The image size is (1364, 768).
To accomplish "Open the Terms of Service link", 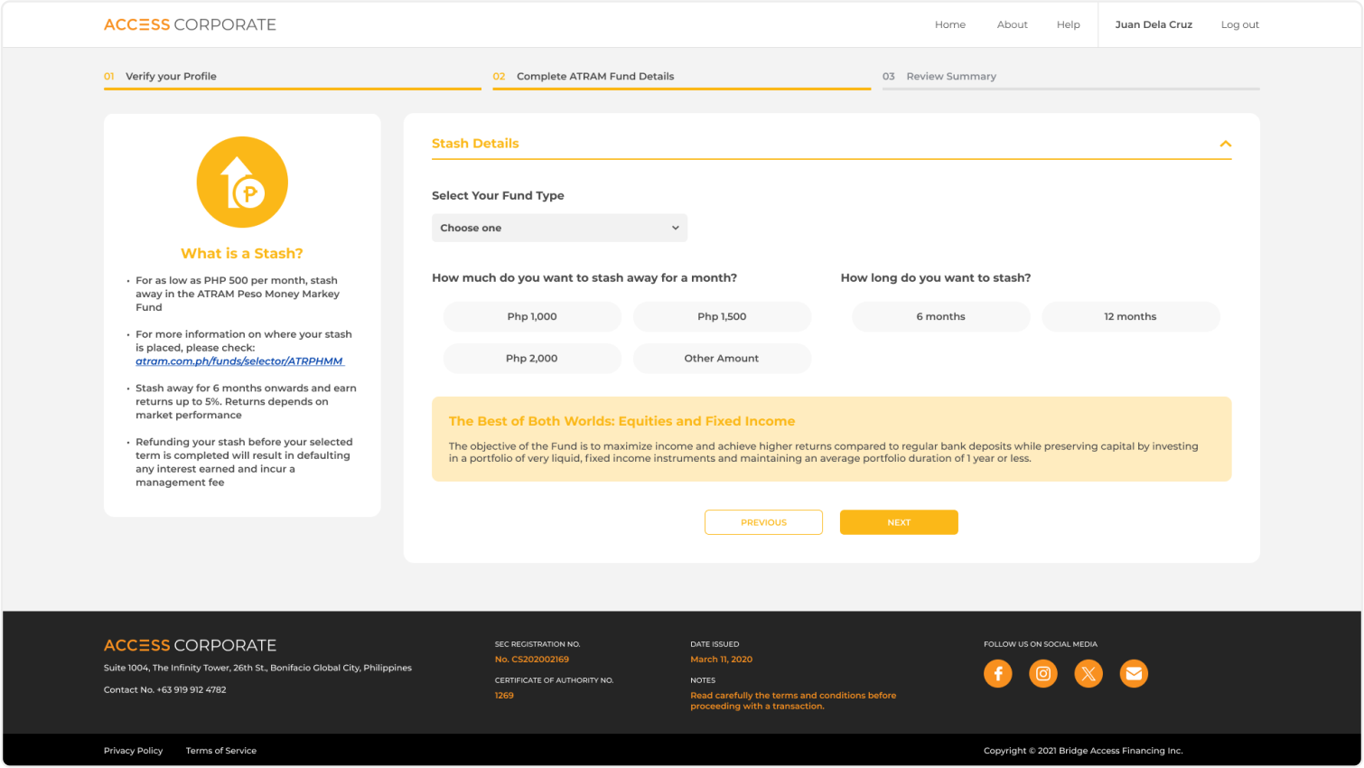I will pyautogui.click(x=221, y=751).
